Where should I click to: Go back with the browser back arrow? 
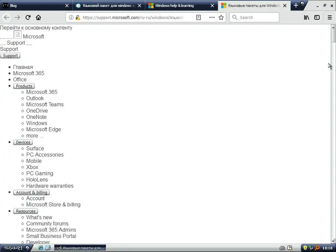[7, 17]
